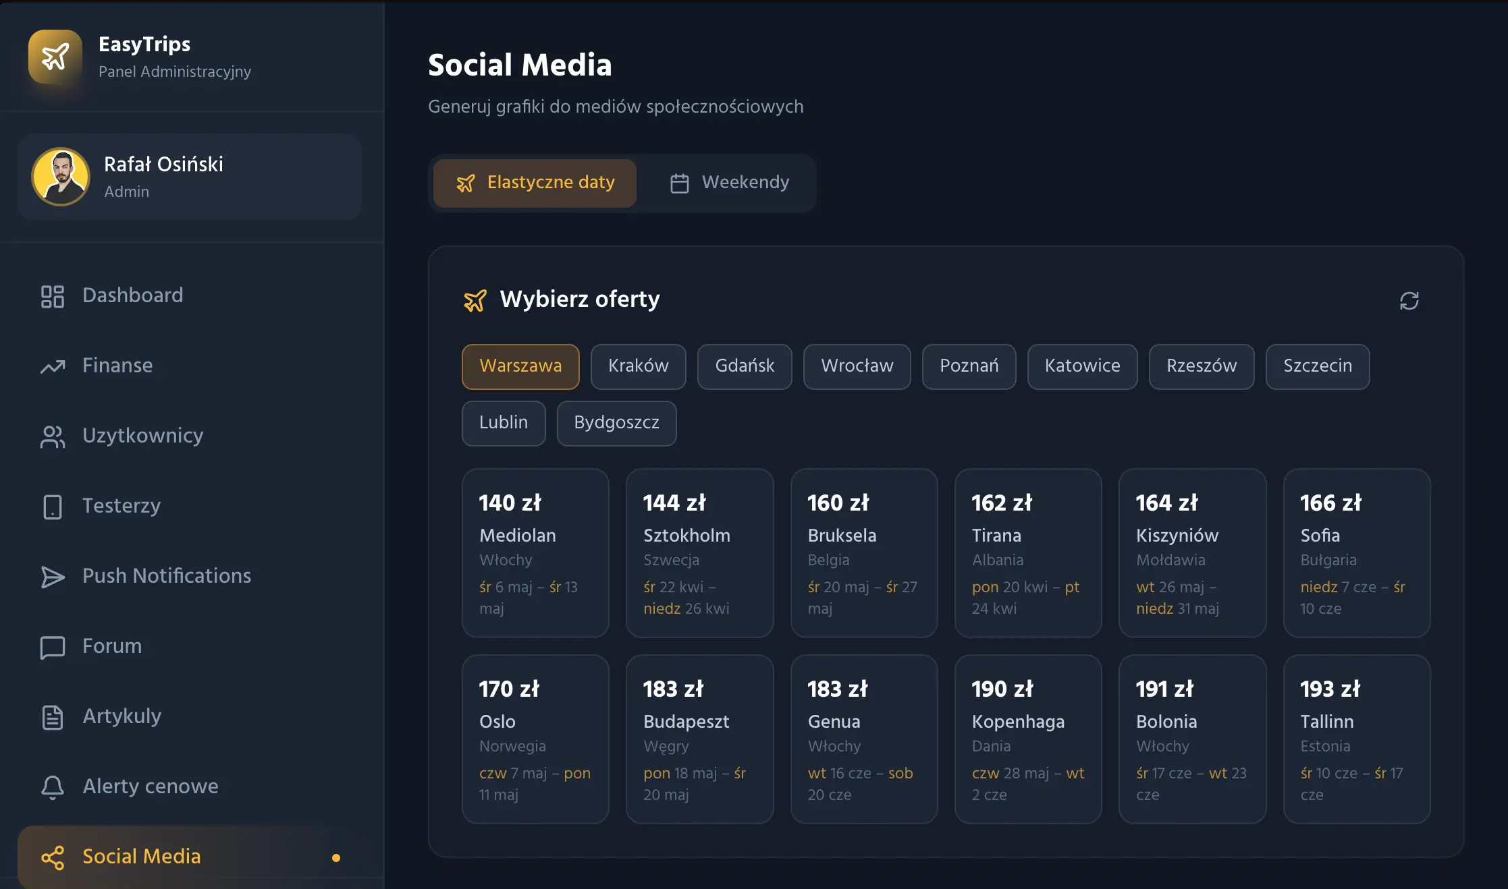Select the Elastyczne daty tab
This screenshot has height=889, width=1508.
click(x=535, y=183)
